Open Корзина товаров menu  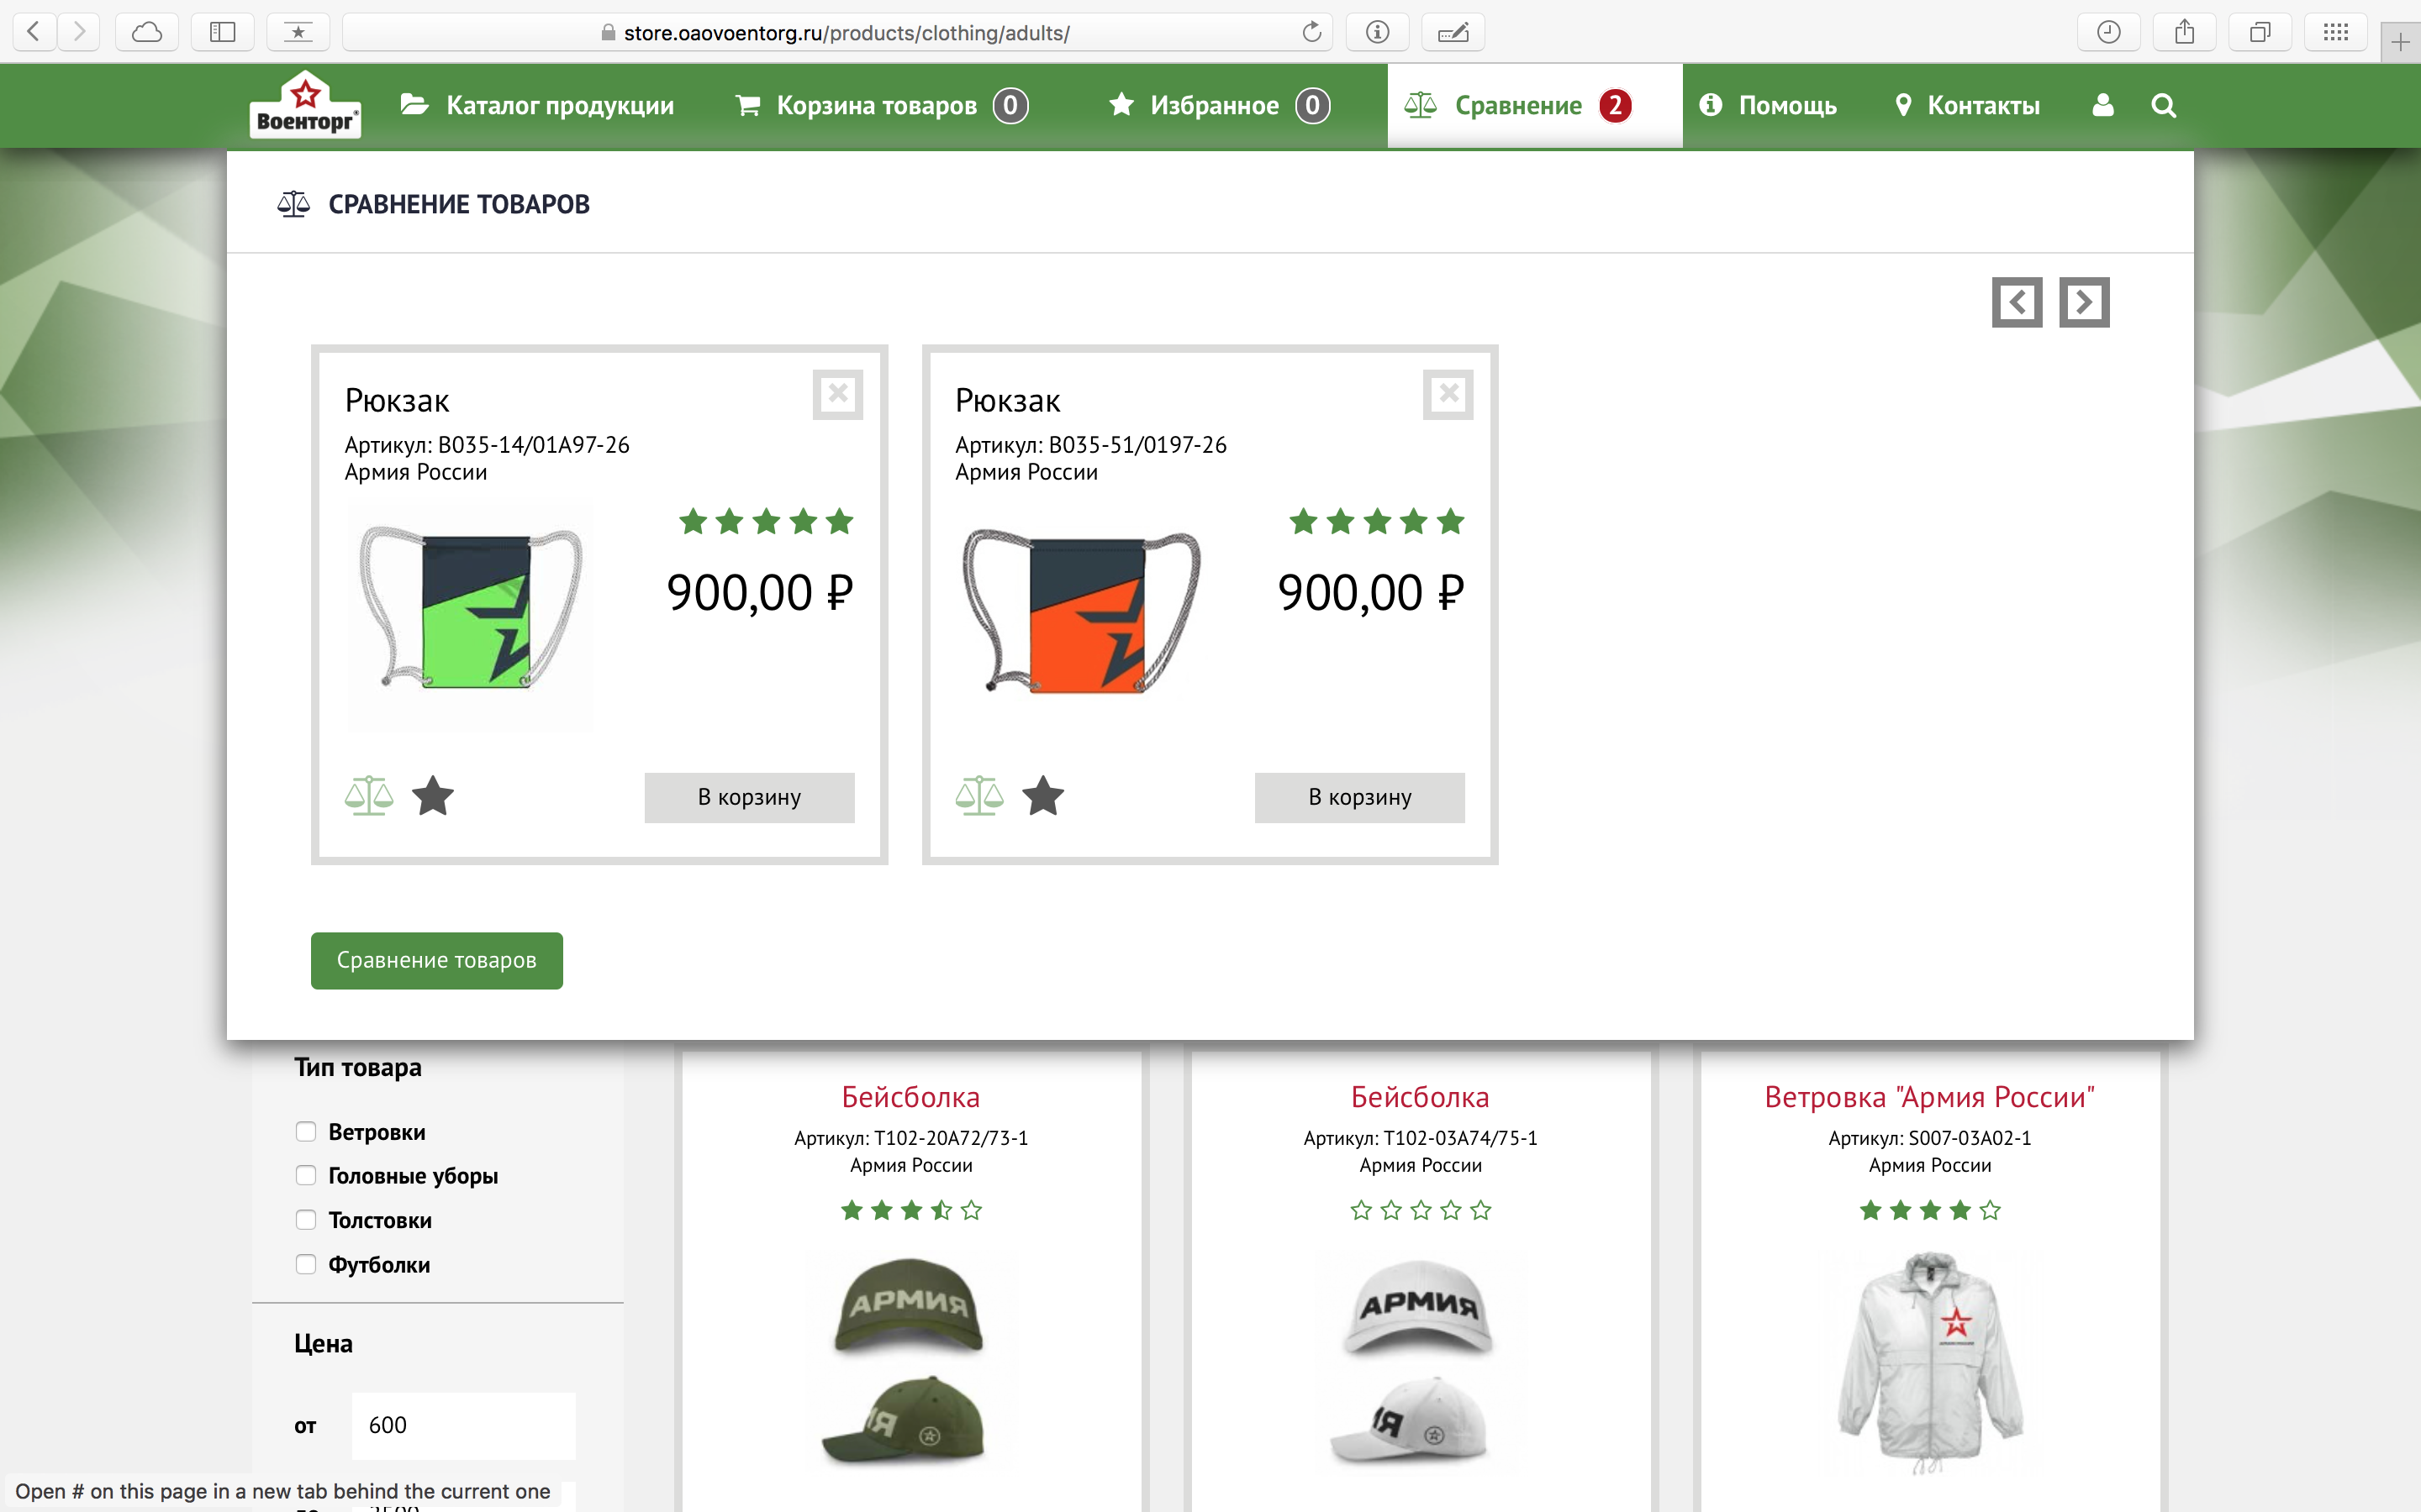(x=881, y=105)
